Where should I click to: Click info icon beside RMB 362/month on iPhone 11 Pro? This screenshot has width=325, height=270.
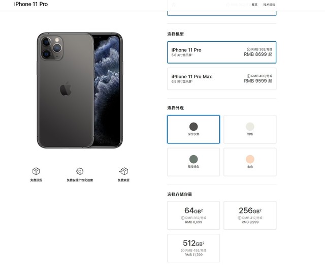click(249, 49)
